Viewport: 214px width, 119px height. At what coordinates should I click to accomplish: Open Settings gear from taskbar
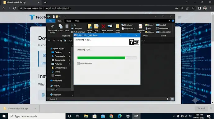pos(128,116)
